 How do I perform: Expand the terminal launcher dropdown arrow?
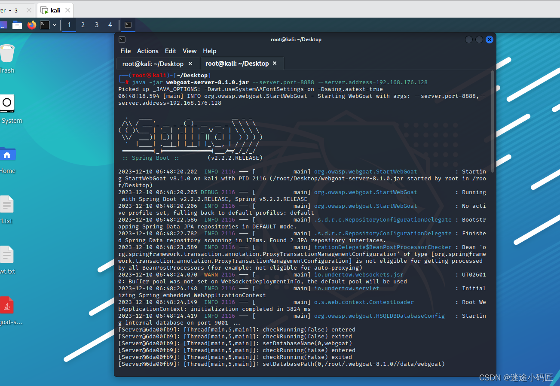pos(55,25)
